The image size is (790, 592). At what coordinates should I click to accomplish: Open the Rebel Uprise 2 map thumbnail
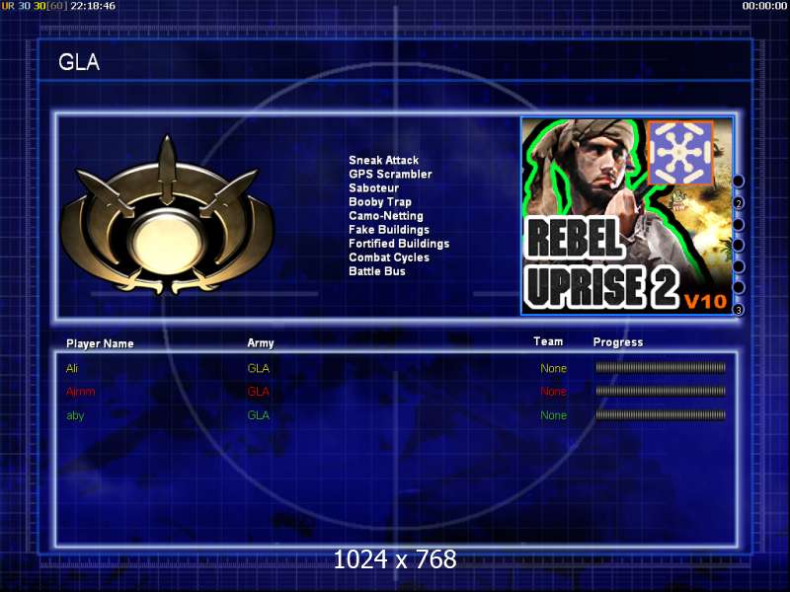click(x=627, y=216)
